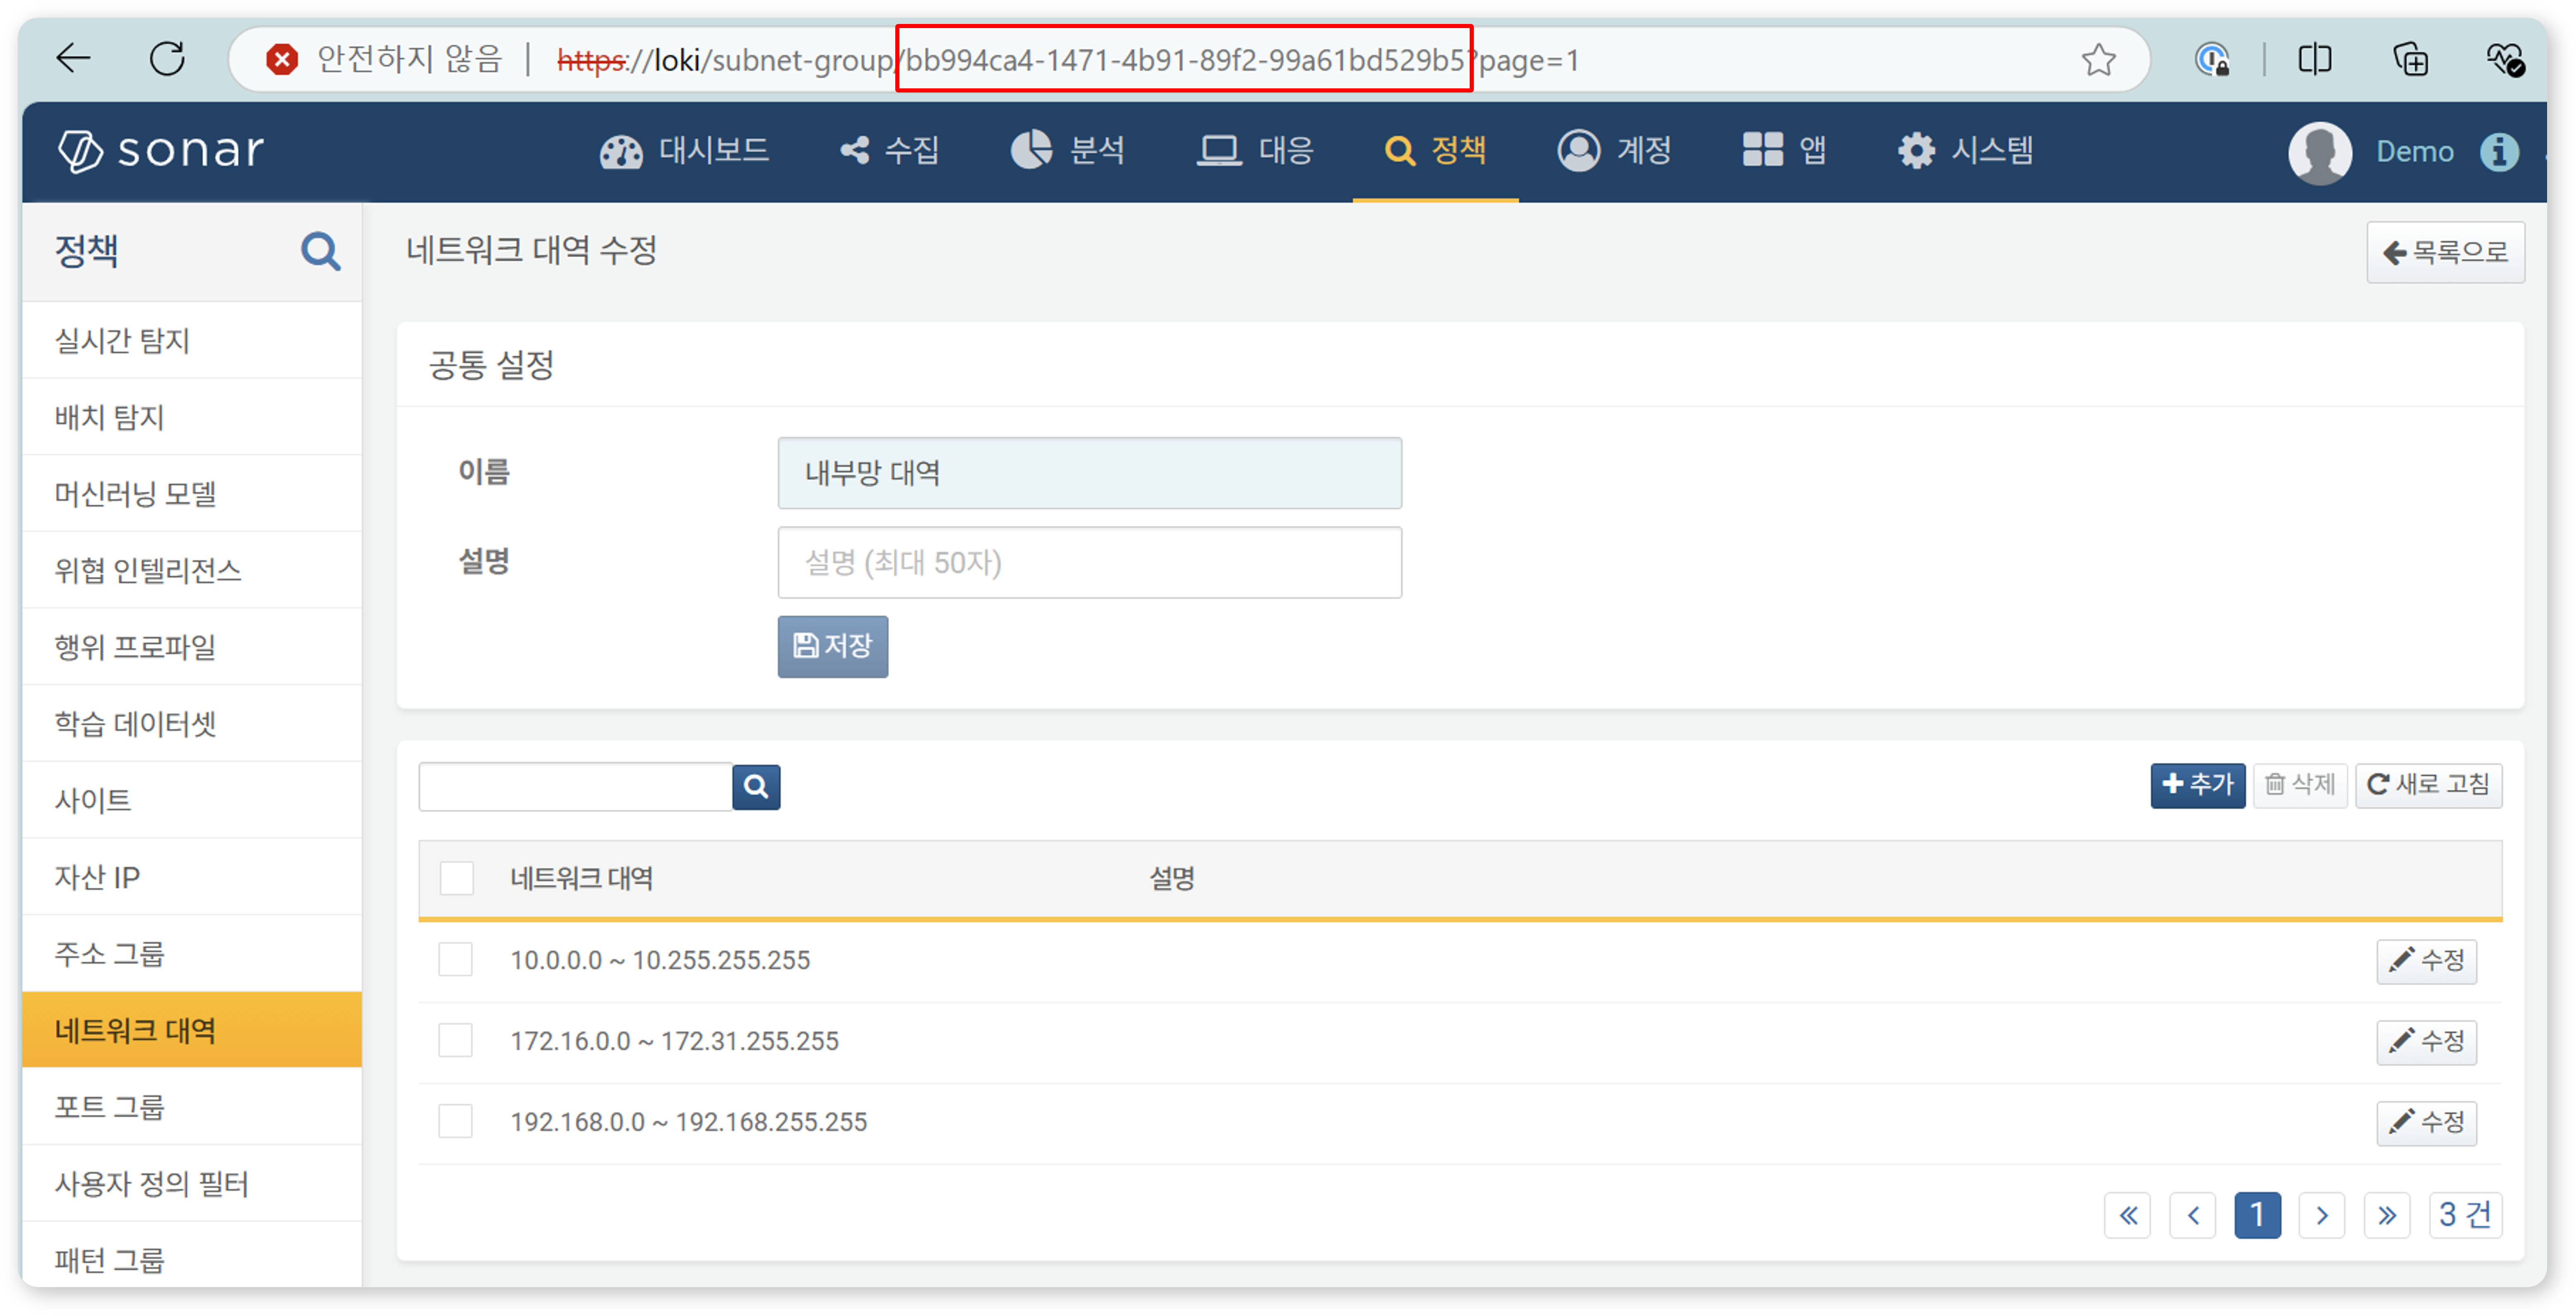
Task: Open 주소 그룹 in the sidebar
Action: [191, 953]
